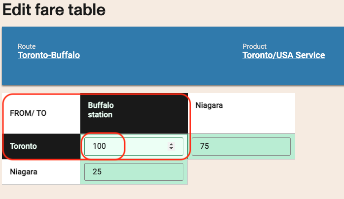Focus the Toronto to Niagara fare field (75)
The width and height of the screenshot is (344, 199).
tap(241, 146)
